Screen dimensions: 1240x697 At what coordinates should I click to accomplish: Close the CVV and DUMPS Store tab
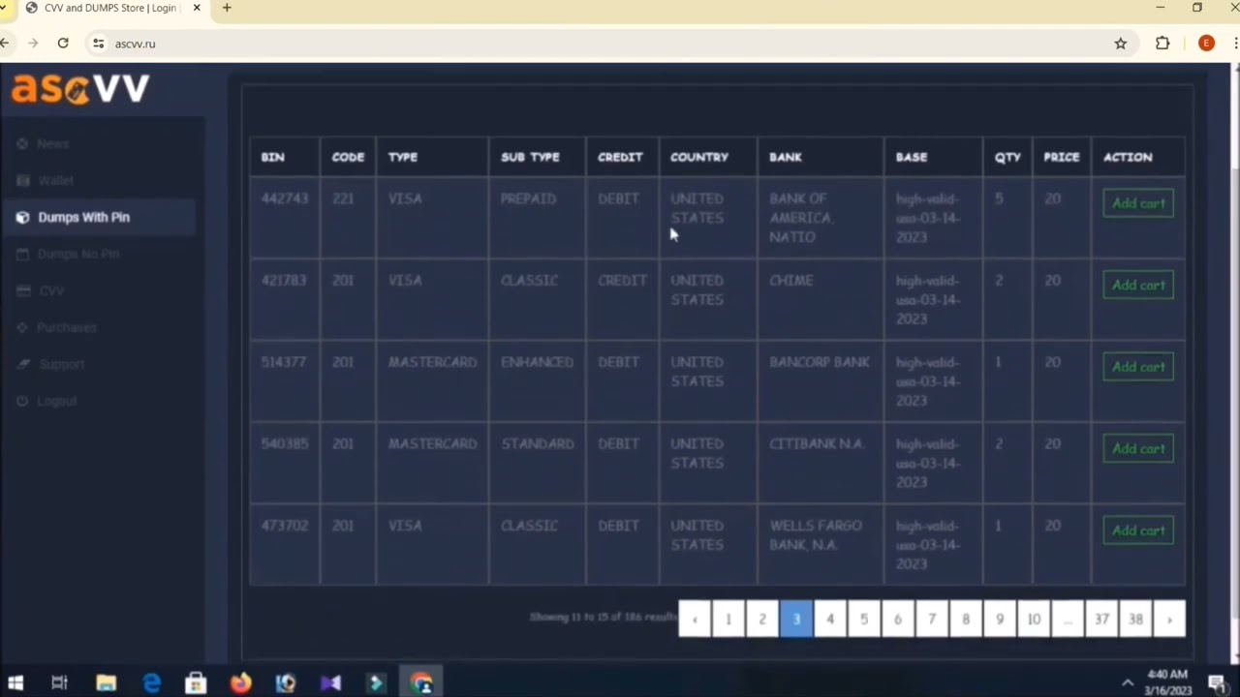[197, 8]
